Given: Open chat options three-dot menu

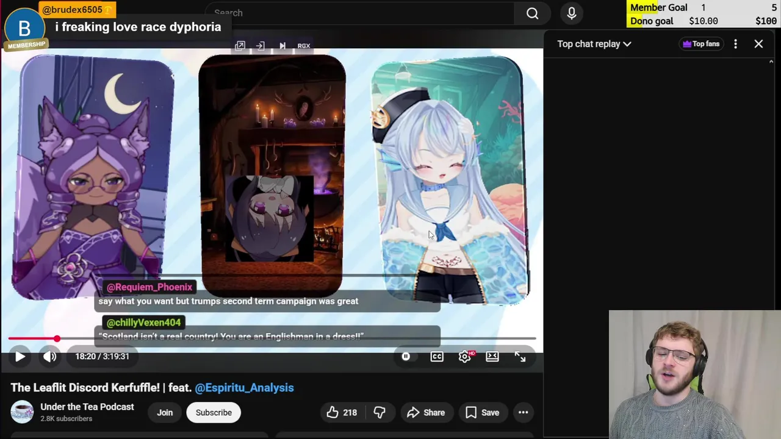Looking at the screenshot, I should tap(735, 44).
